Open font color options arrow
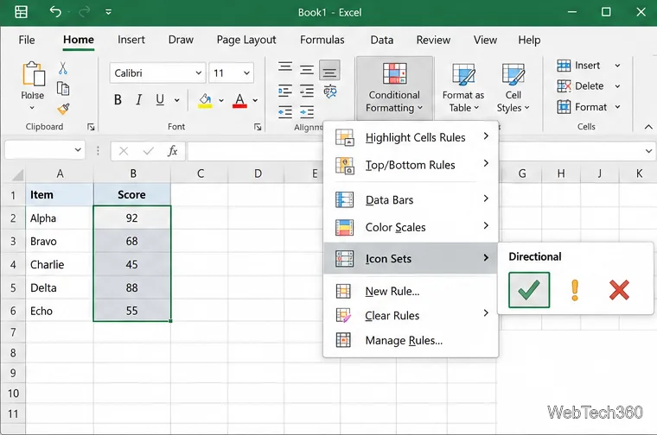Screen dimensions: 657x435 (x=255, y=100)
